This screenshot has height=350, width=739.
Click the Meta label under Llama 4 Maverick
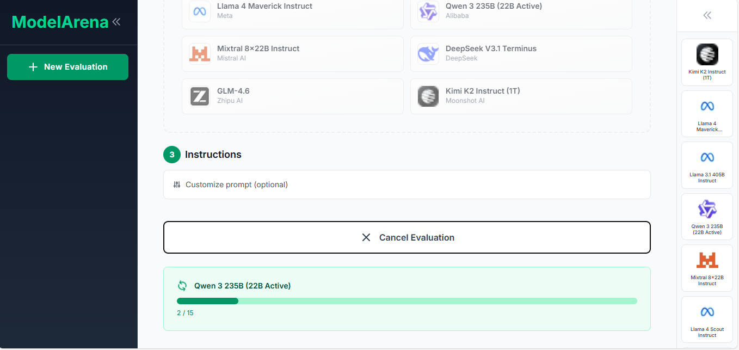tap(225, 16)
